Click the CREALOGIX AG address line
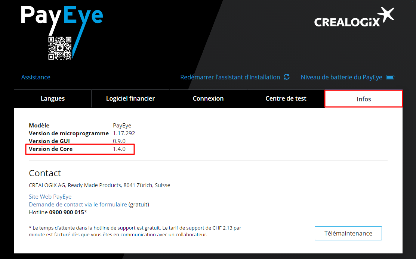Viewport: 416px width, 259px height. coord(99,185)
